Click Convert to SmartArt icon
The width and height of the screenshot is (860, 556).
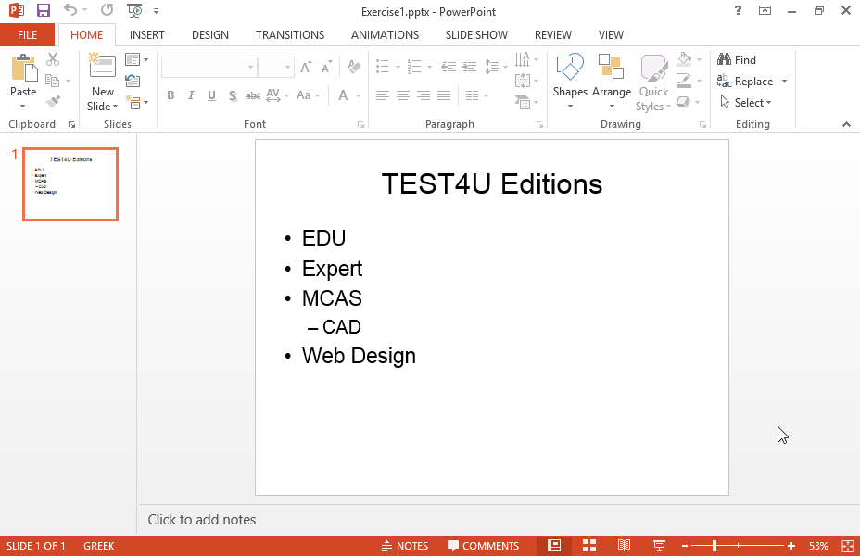(x=523, y=102)
